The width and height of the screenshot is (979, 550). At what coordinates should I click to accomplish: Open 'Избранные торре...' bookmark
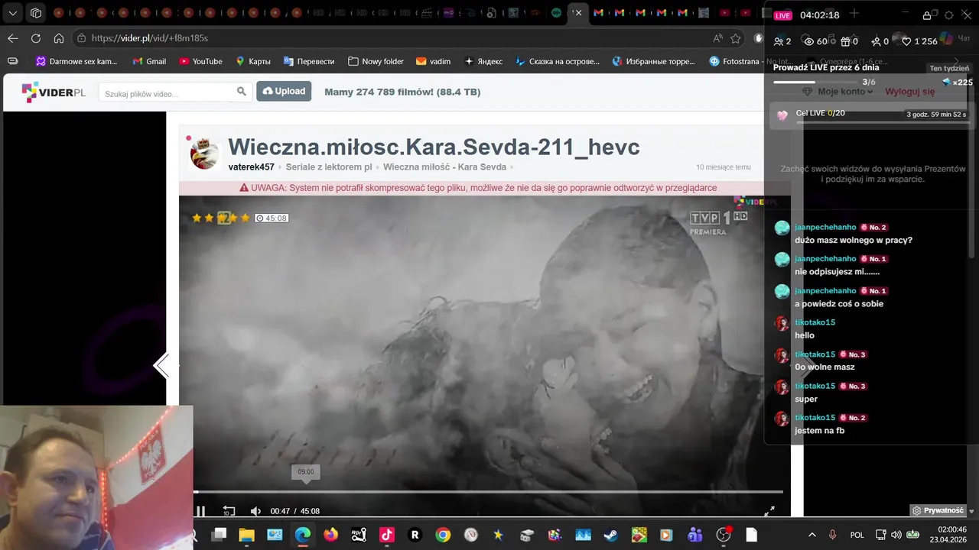[655, 61]
